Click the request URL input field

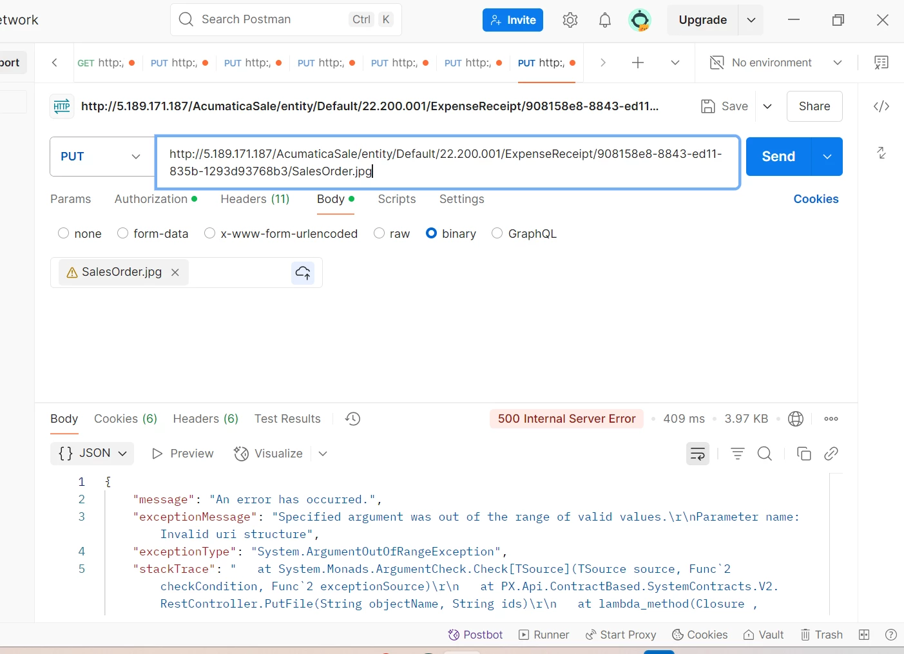[x=447, y=162]
